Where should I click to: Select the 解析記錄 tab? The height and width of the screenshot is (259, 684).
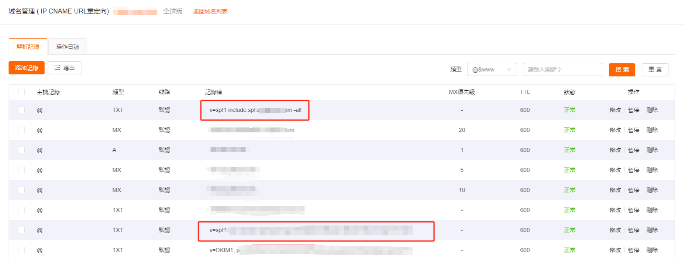28,47
